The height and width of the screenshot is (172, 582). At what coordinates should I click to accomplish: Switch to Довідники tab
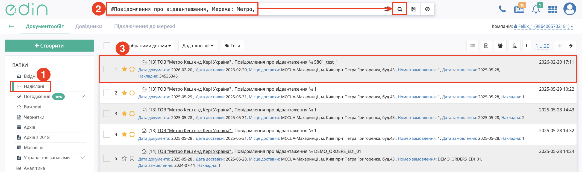tap(89, 26)
